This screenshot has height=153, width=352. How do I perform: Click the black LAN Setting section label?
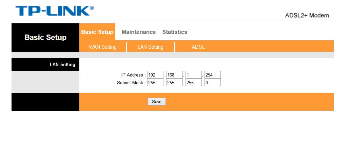point(62,64)
